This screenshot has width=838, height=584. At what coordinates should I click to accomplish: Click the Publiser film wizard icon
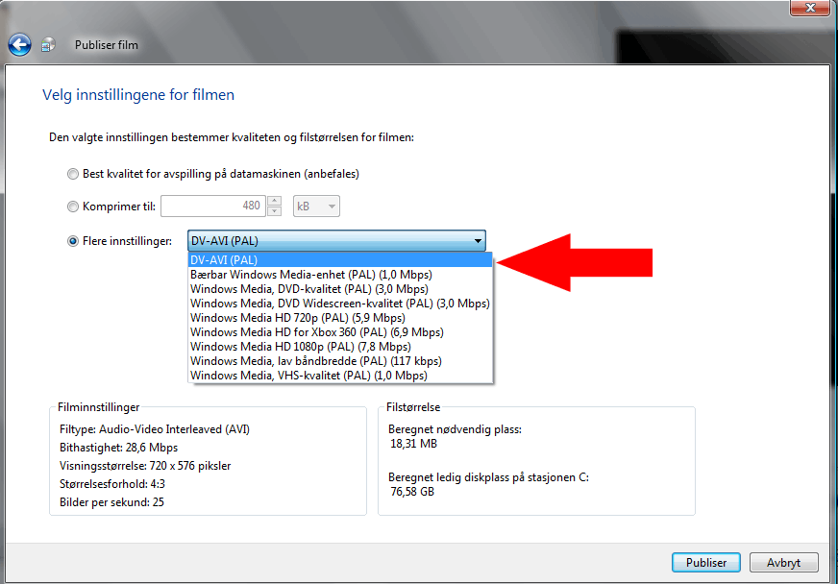click(48, 45)
